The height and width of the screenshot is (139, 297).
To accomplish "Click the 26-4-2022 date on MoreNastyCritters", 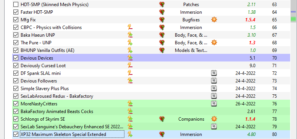I will pyautogui.click(x=245, y=103).
